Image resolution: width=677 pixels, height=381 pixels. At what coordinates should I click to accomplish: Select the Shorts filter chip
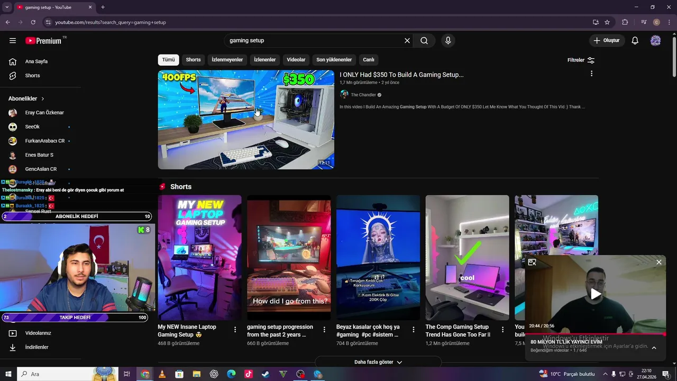[x=193, y=60]
